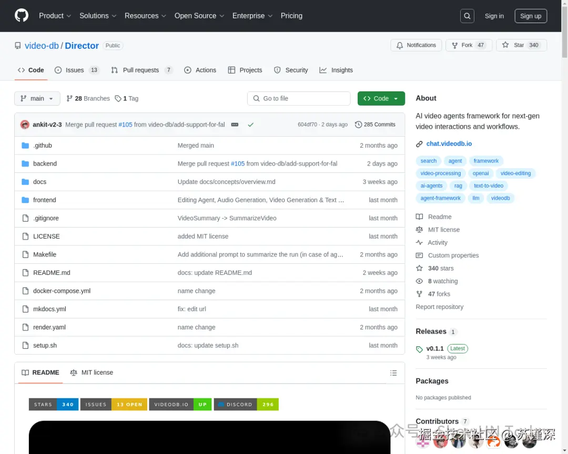The image size is (568, 454).
Task: Click the Sign up button
Action: (530, 16)
